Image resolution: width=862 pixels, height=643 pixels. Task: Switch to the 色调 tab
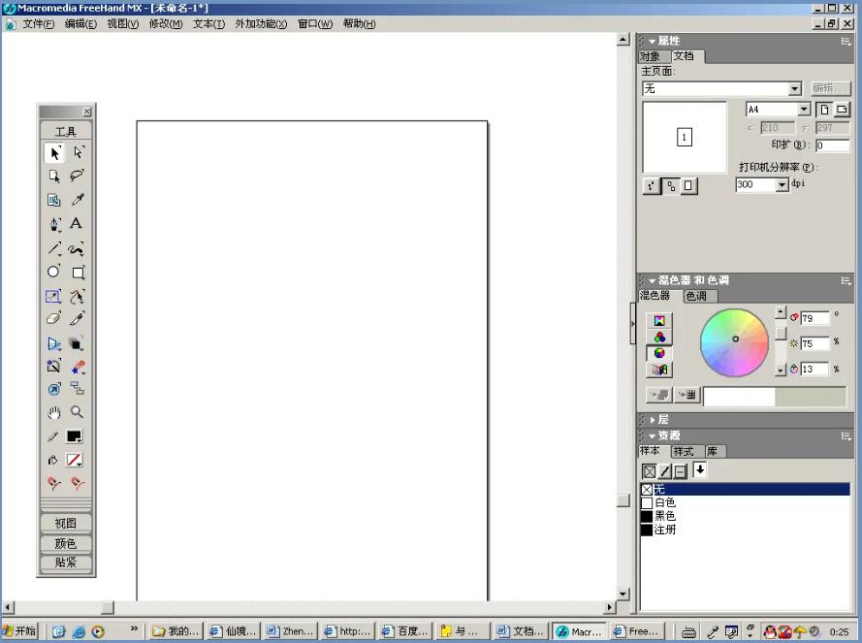point(696,297)
